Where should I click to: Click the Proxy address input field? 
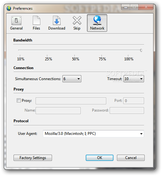71,101
